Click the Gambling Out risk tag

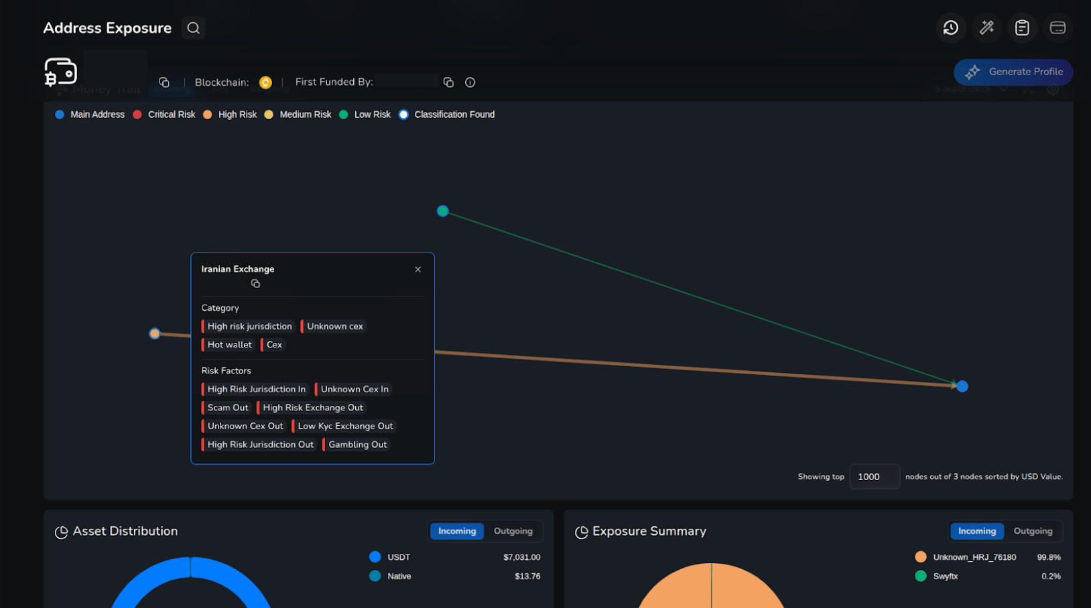tap(356, 445)
